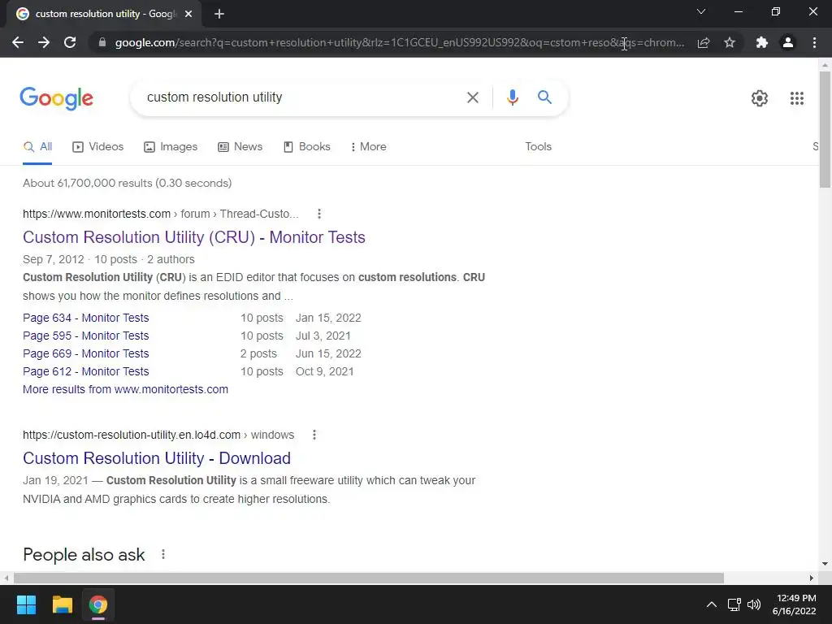Screen dimensions: 832x624
Task: Open options for lo4d.com result
Action: [x=314, y=435]
